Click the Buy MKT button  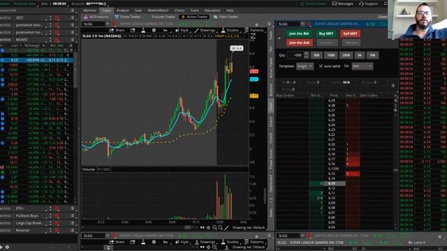(x=326, y=33)
